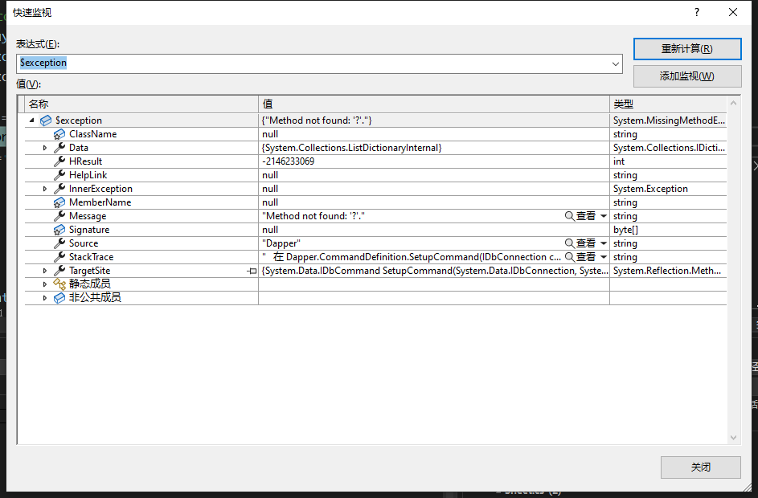
Task: Pin the TargetSite value
Action: tap(252, 271)
